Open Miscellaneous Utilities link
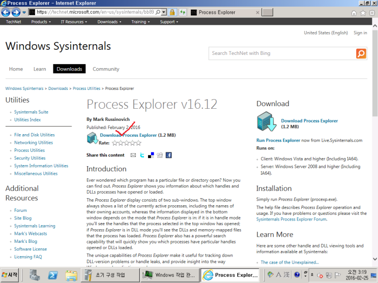This screenshot has height=283, width=378. tap(36, 173)
